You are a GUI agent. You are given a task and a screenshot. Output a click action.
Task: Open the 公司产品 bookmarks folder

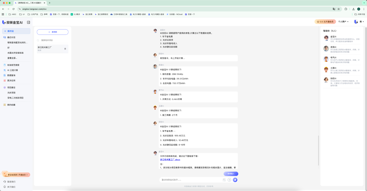(33, 14)
